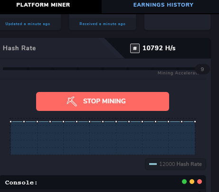Open the Earnings History tab

[163, 5]
